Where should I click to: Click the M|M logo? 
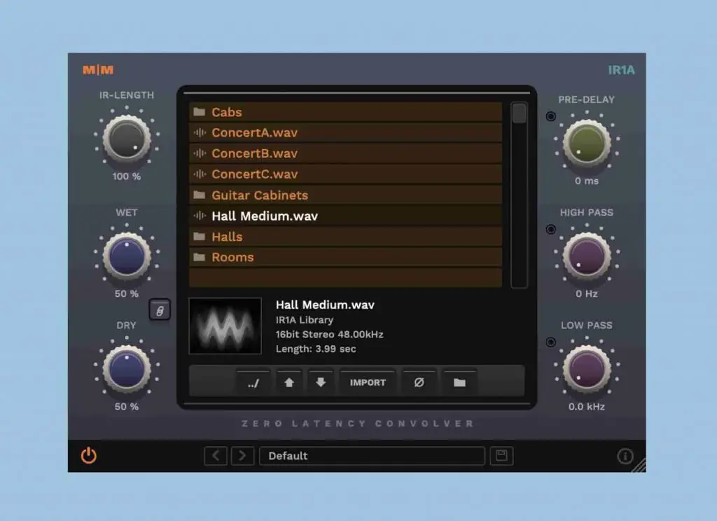[98, 69]
